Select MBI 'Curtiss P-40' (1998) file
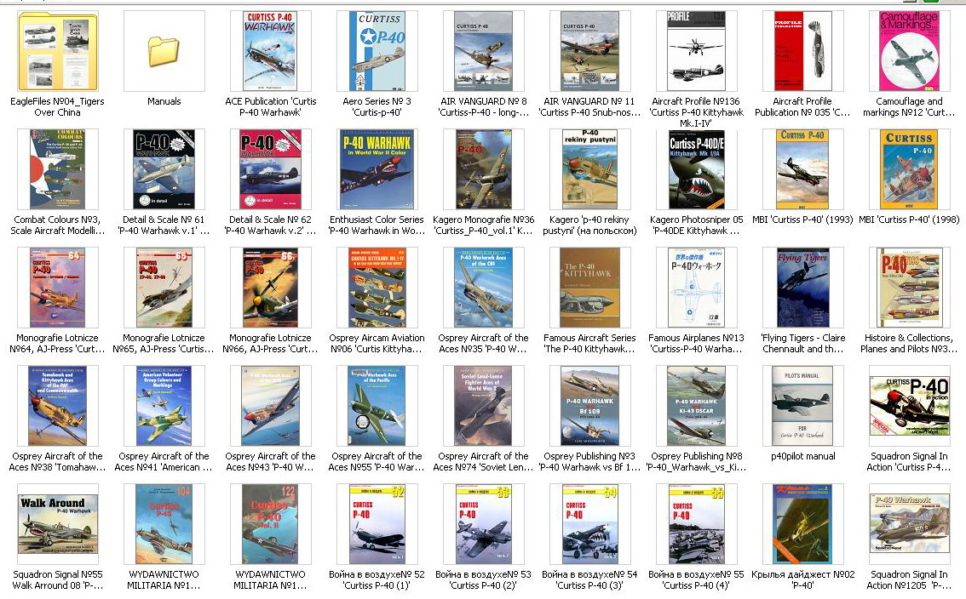This screenshot has height=599, width=966. (x=909, y=169)
